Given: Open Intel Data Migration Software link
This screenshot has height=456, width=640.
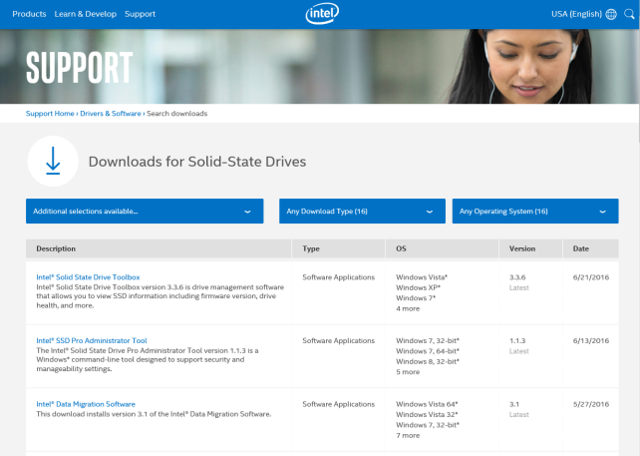Looking at the screenshot, I should (x=86, y=404).
